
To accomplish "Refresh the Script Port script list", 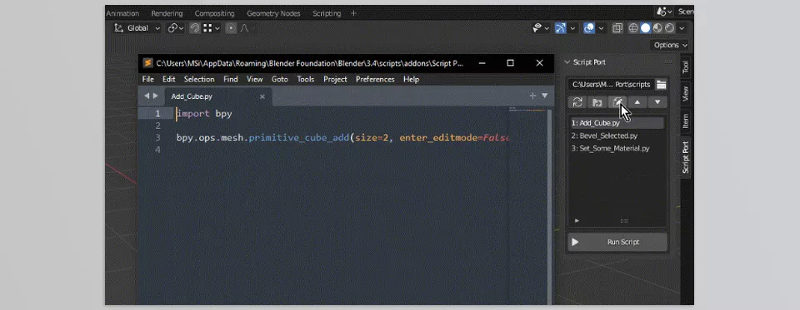I will pyautogui.click(x=577, y=102).
